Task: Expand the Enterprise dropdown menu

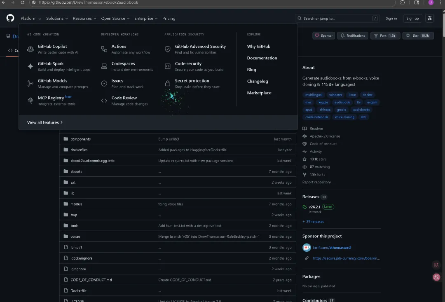Action: 146,18
